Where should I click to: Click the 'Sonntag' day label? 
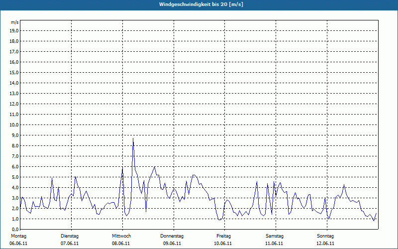click(325, 236)
